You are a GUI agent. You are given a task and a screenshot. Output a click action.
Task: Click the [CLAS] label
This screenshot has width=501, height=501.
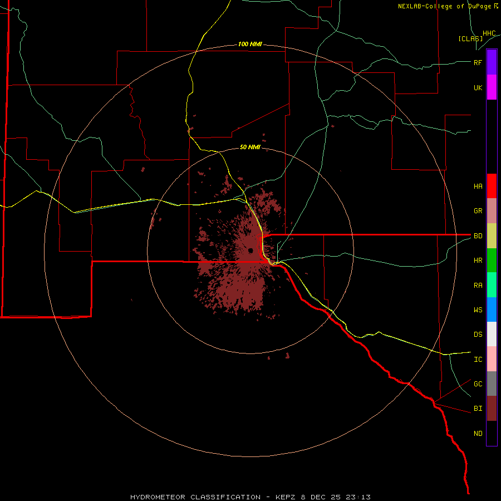tap(470, 38)
